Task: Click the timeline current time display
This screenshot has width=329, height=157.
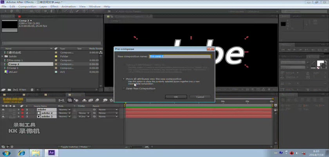Action: [13, 99]
